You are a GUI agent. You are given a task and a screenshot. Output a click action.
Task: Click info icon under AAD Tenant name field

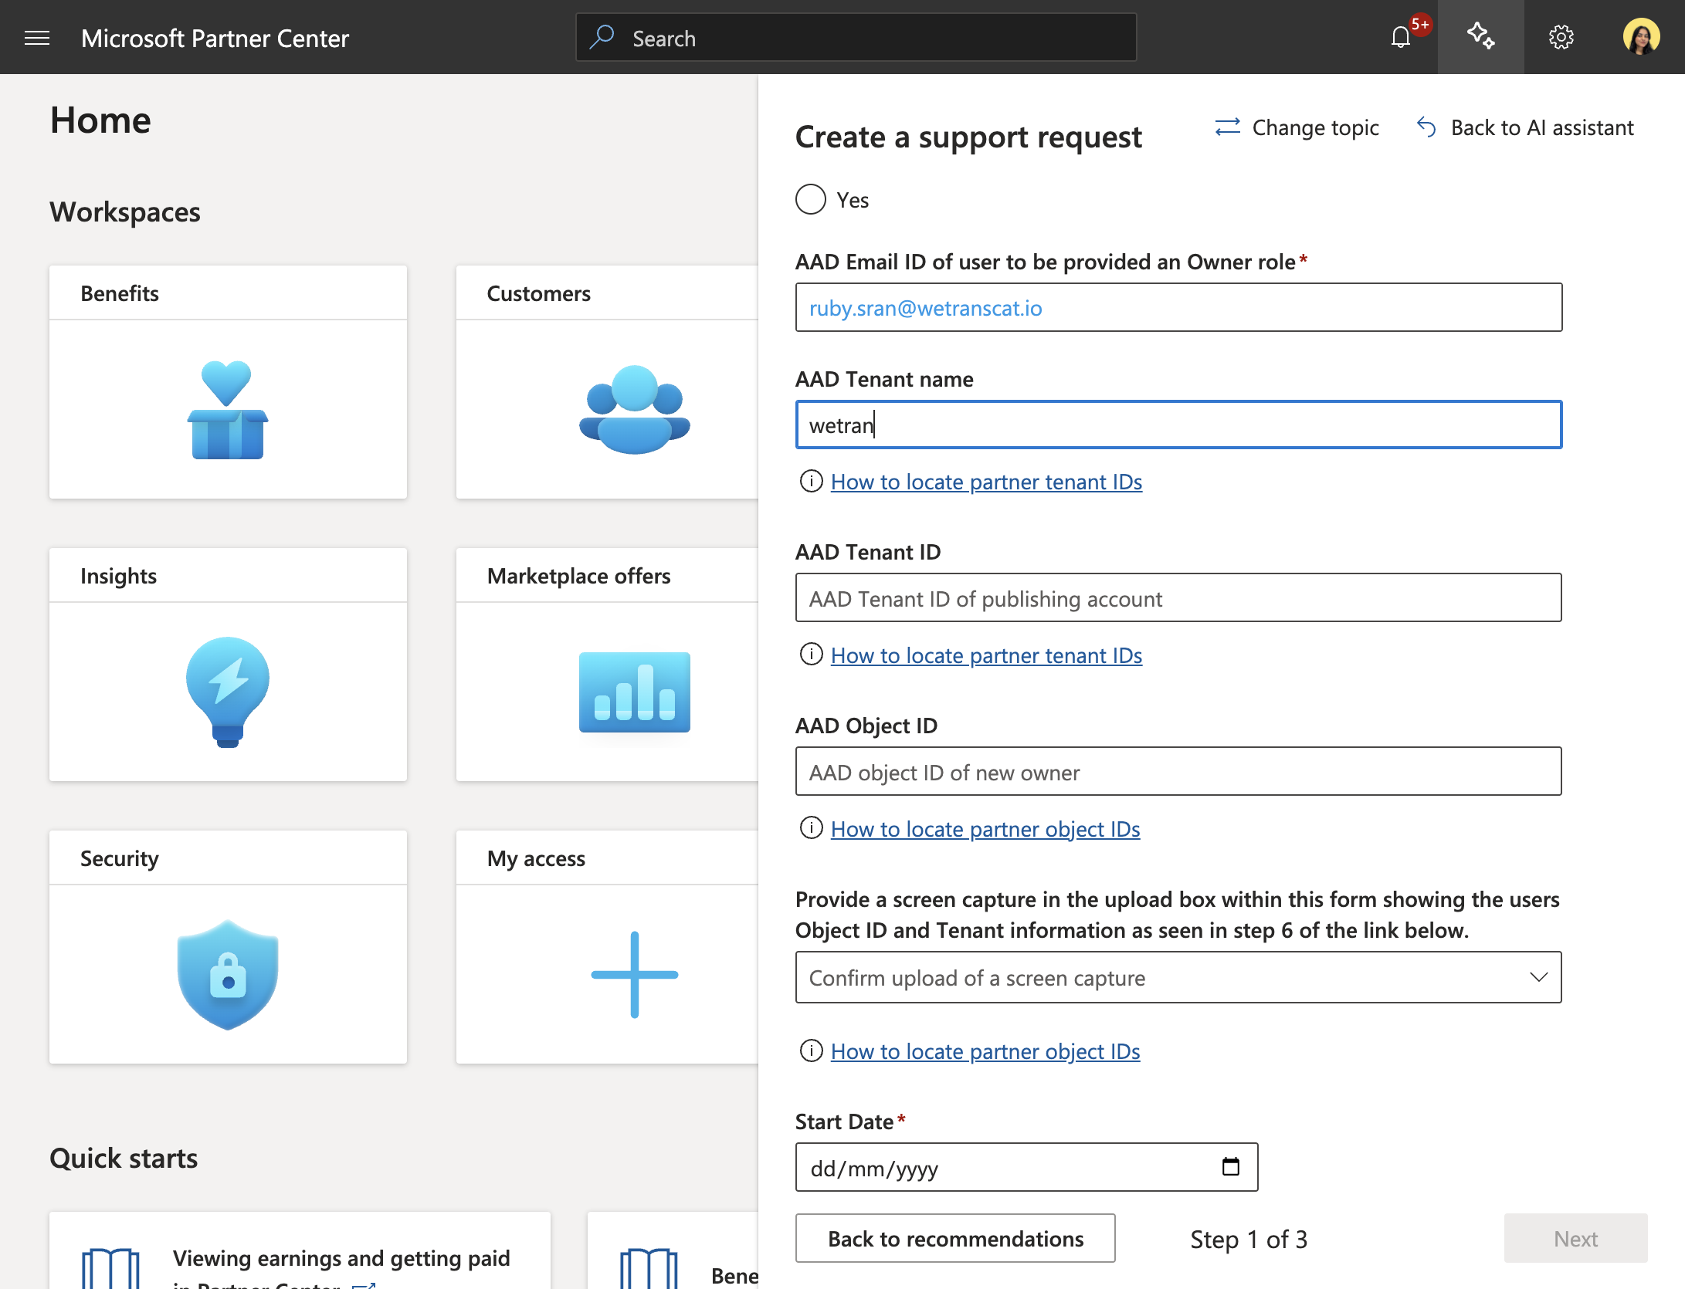[811, 481]
